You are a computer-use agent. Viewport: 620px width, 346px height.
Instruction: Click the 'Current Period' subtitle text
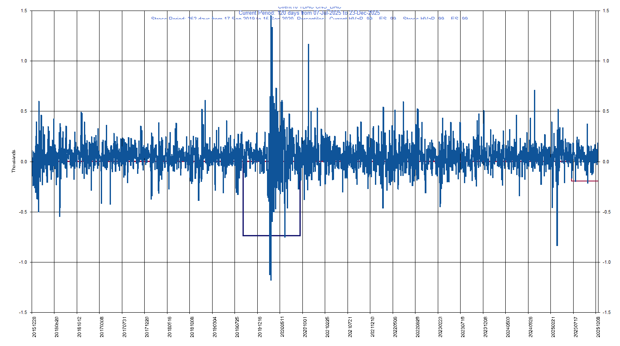309,13
